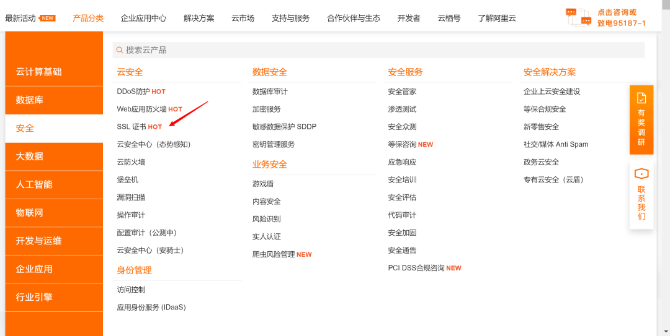The image size is (670, 336).
Task: Open 等保咨询 link
Action: [x=402, y=145]
